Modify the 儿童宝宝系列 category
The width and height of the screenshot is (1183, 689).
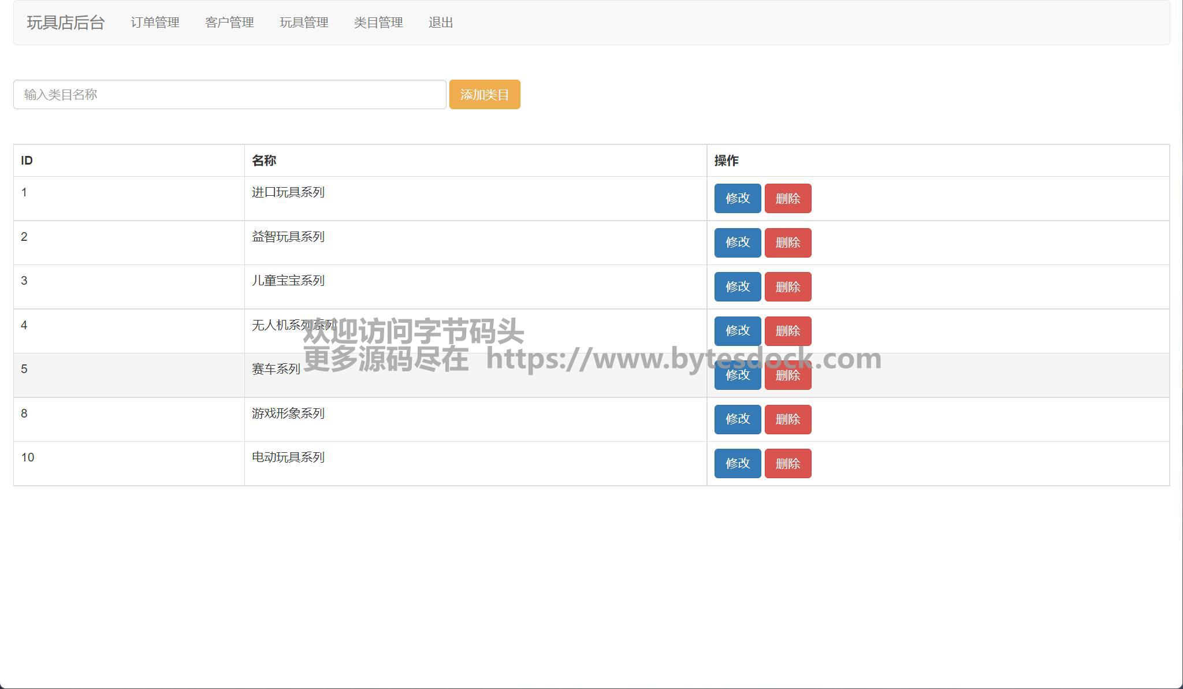pos(737,287)
